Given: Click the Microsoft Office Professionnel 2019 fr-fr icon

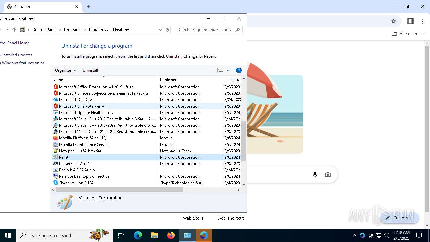Looking at the screenshot, I should click(56, 87).
